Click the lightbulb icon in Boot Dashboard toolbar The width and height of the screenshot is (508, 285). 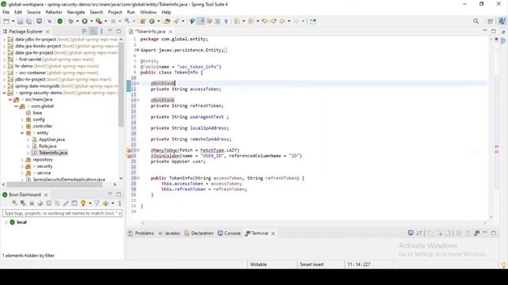click(x=83, y=203)
